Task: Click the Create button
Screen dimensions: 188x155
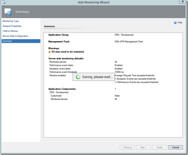Action: [x=159, y=147]
